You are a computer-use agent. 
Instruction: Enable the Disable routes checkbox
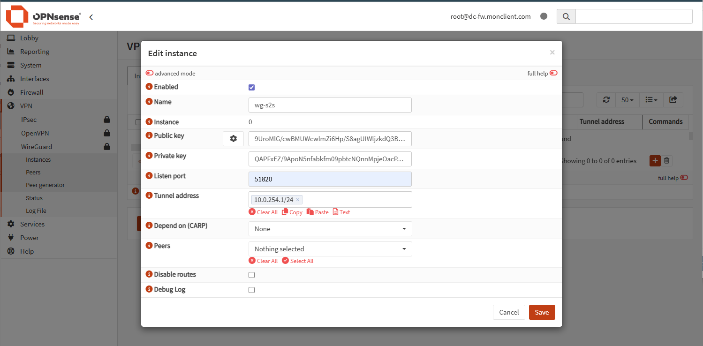click(252, 275)
